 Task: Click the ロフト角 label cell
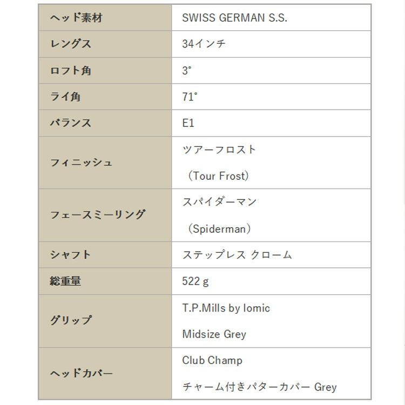tap(71, 71)
